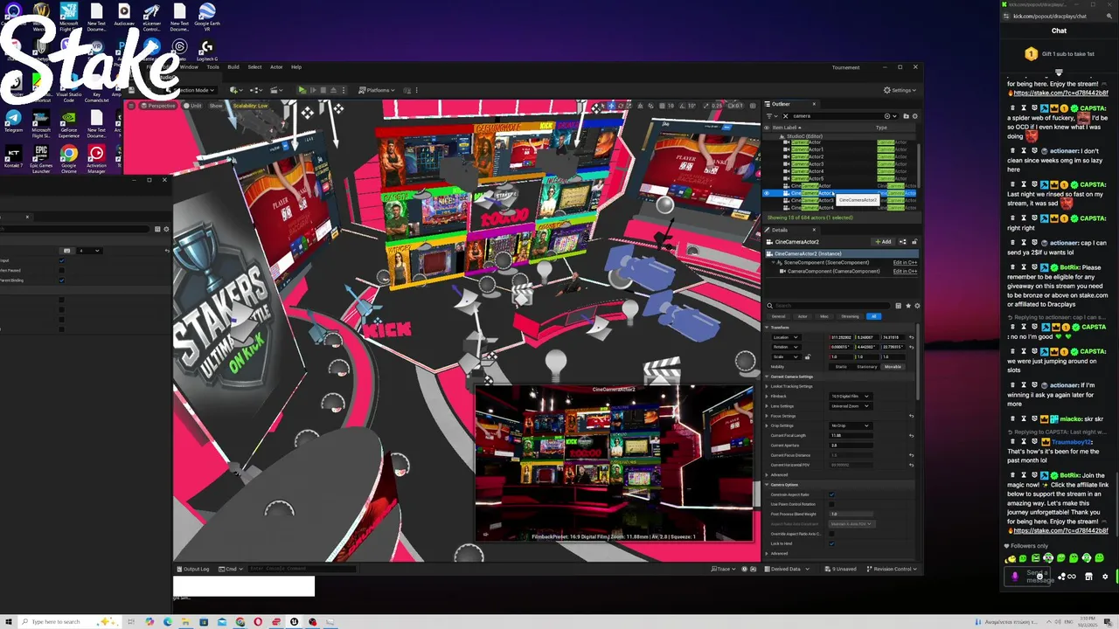
Task: Select the General filter in Details
Action: tap(778, 316)
